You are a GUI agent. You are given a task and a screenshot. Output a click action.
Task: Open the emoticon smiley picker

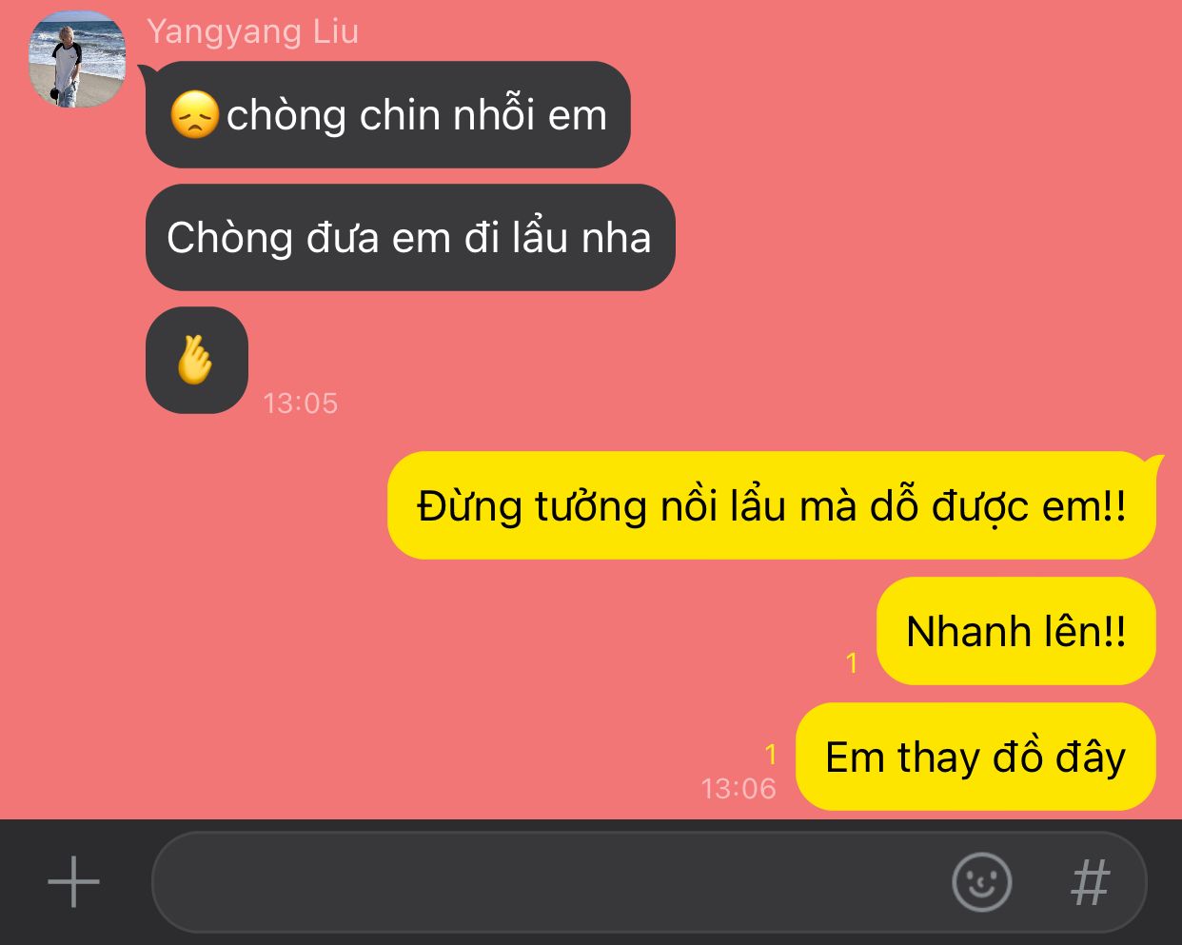[x=981, y=882]
